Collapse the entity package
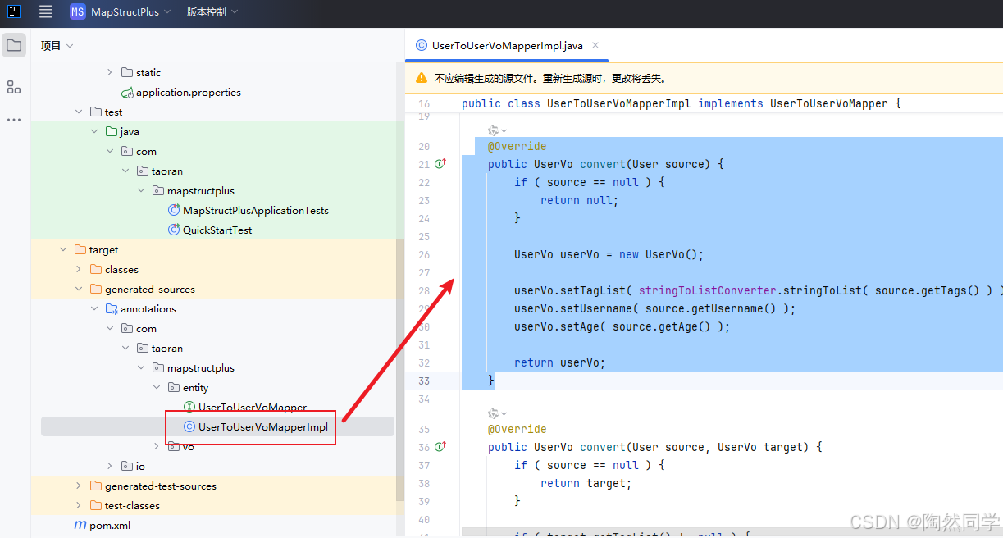This screenshot has width=1003, height=538. (157, 388)
